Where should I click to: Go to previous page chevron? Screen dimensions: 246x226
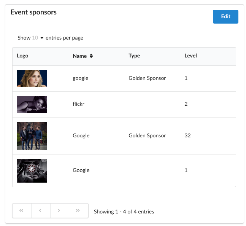pos(41,210)
